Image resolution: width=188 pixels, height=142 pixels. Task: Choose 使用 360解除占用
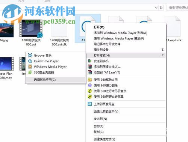[126, 80]
